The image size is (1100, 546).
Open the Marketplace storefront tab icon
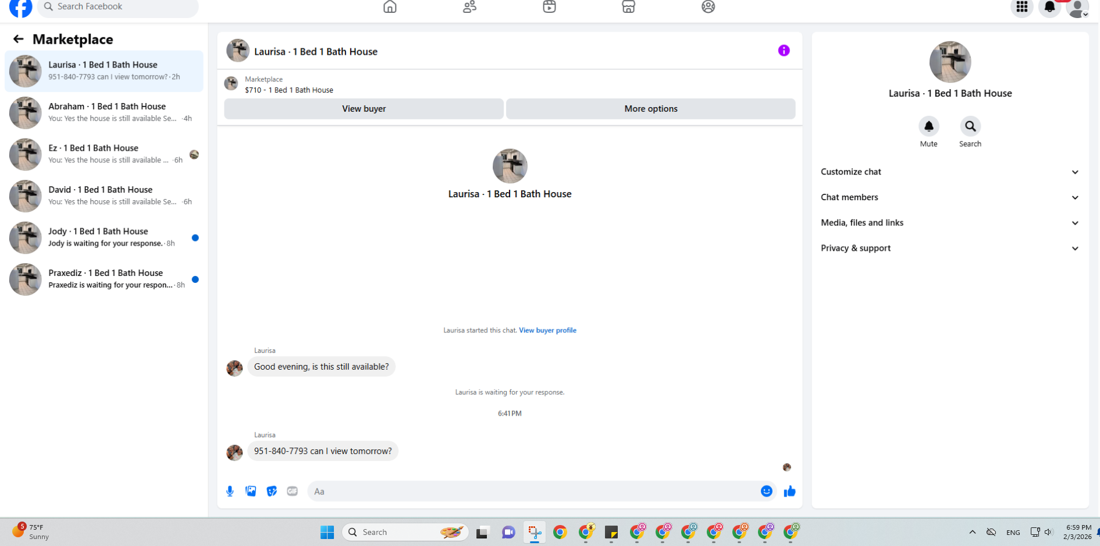[x=628, y=6]
